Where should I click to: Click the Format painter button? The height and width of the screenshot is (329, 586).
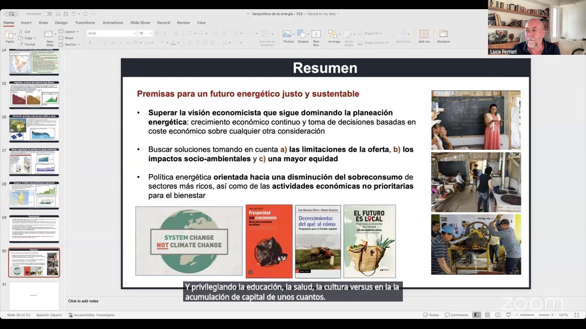pyautogui.click(x=27, y=44)
